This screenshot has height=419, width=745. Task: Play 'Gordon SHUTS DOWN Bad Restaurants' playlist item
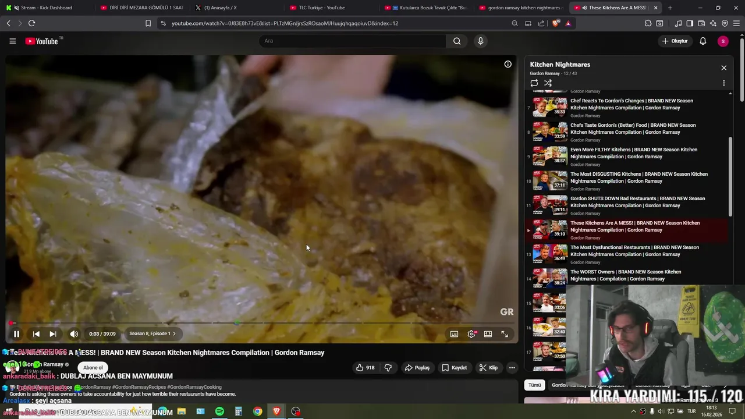[626, 205]
